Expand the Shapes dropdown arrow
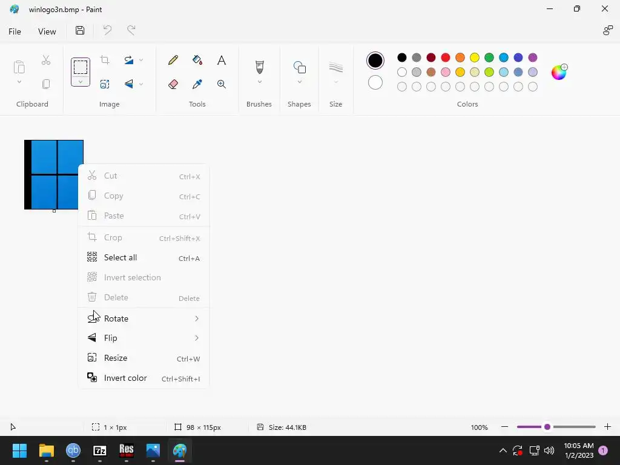This screenshot has height=465, width=620. pos(299,82)
